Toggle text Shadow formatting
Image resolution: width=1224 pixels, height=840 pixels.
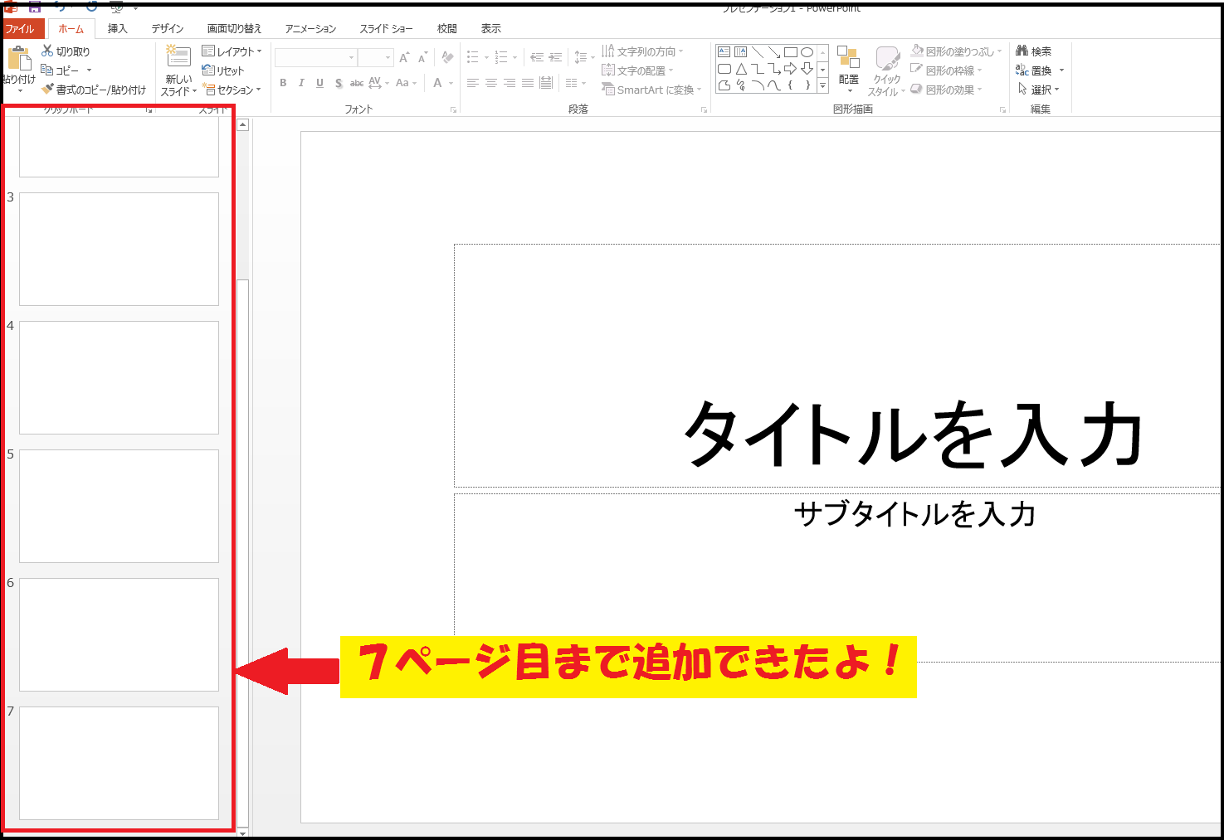click(x=339, y=83)
